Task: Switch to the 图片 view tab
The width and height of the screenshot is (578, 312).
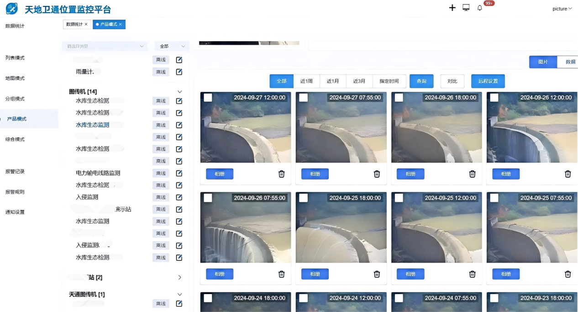Action: 543,62
